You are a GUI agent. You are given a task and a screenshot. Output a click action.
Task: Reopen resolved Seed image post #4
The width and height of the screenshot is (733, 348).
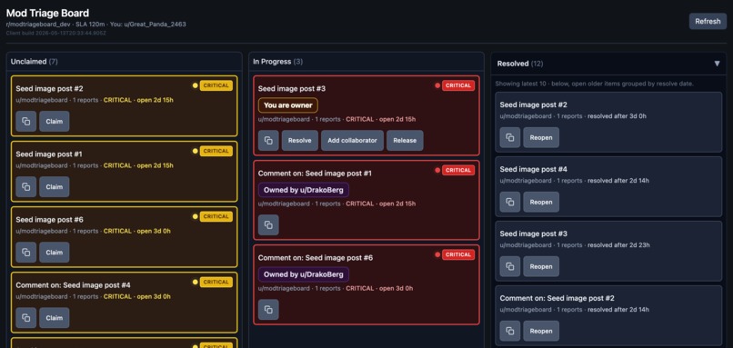[541, 203]
